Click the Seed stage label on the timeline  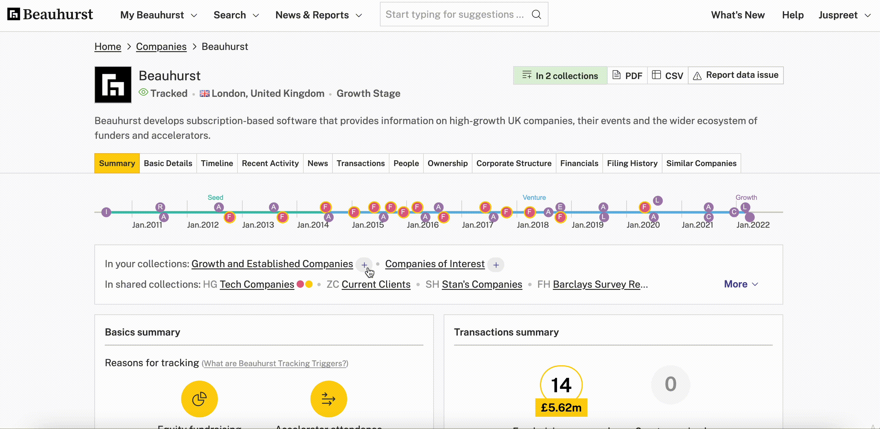[x=215, y=197]
